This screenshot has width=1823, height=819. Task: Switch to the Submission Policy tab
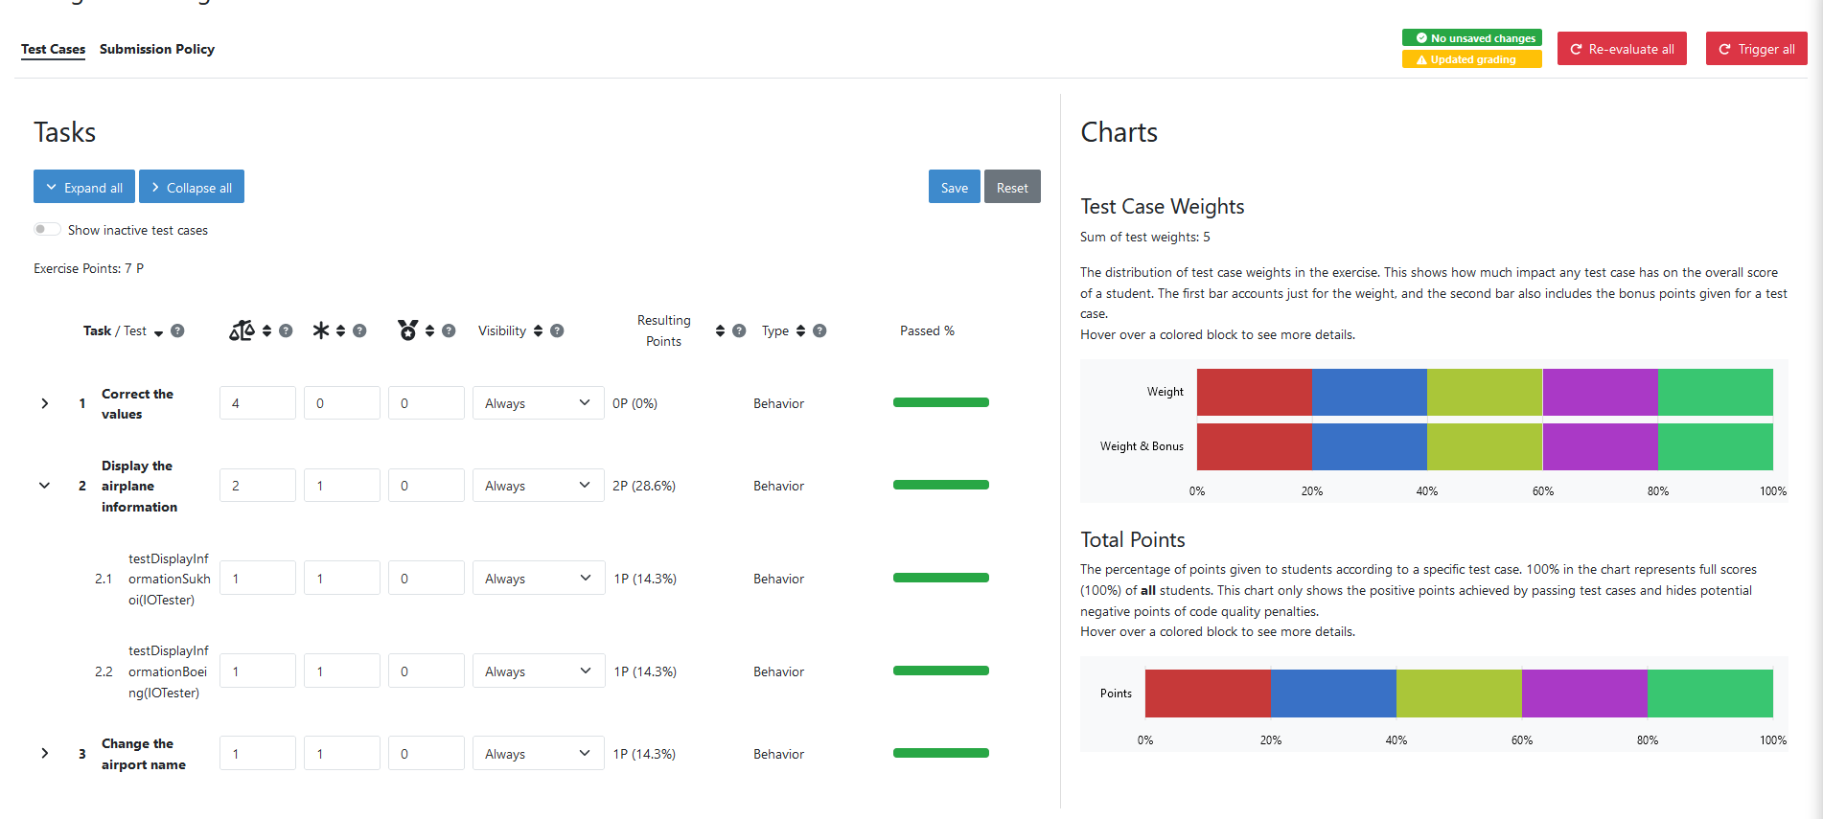[x=157, y=49]
